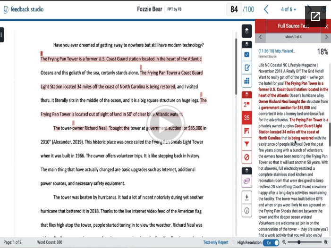The height and width of the screenshot is (248, 331).
Task: Open the rubric grid icon
Action: [246, 81]
